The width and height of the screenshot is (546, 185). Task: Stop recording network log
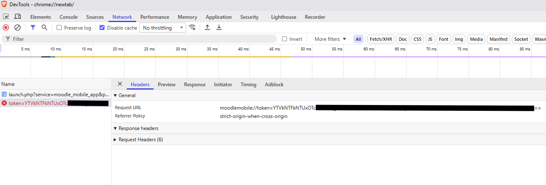pyautogui.click(x=6, y=27)
